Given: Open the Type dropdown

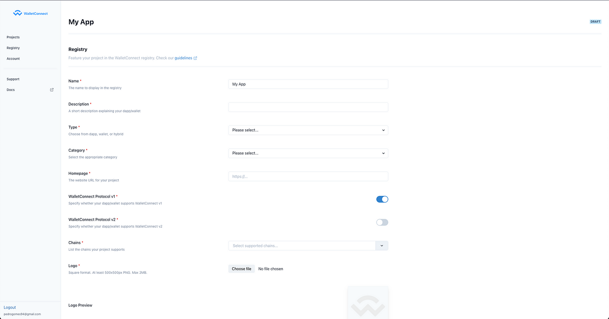Looking at the screenshot, I should (308, 130).
